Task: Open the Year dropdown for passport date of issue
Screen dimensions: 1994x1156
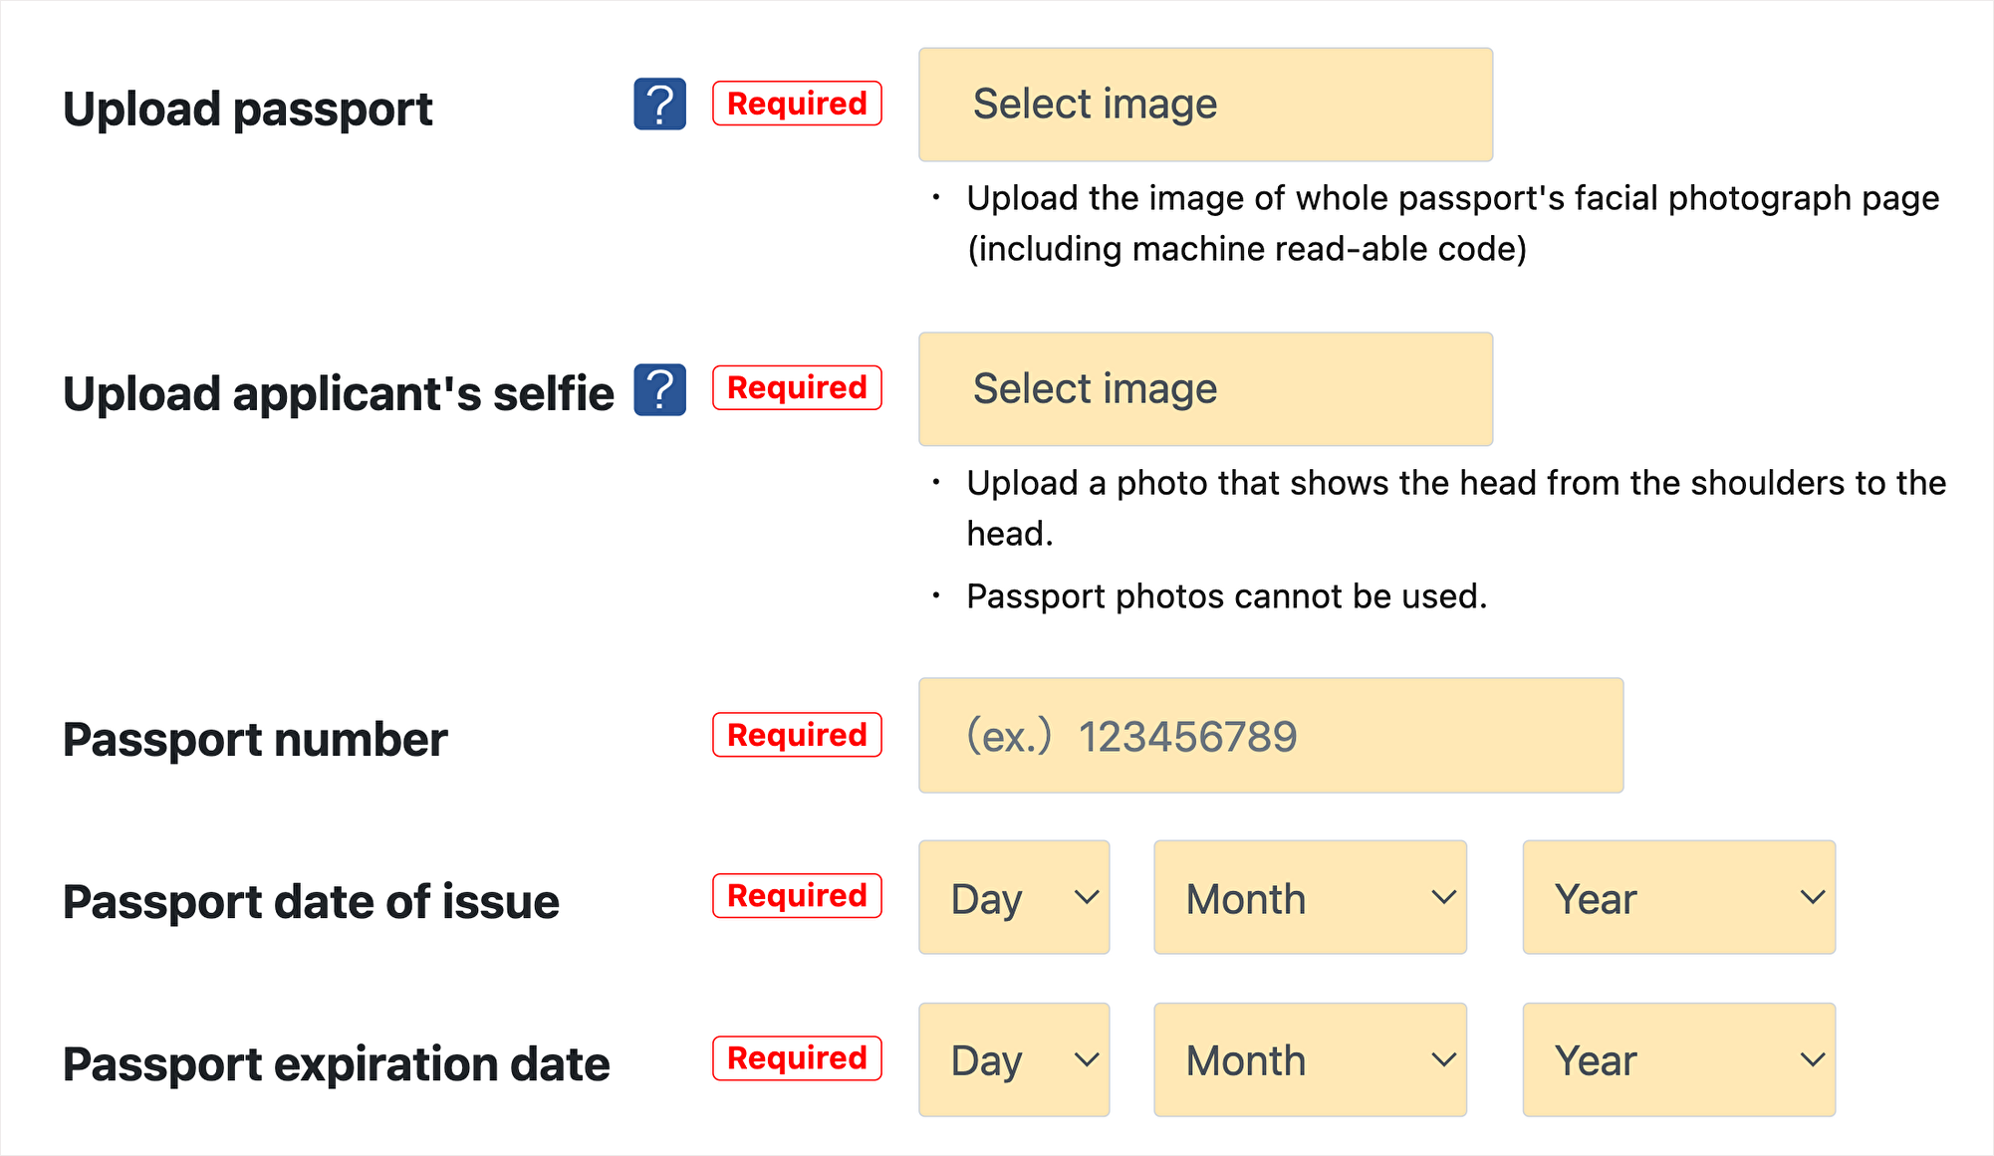Action: point(1677,897)
